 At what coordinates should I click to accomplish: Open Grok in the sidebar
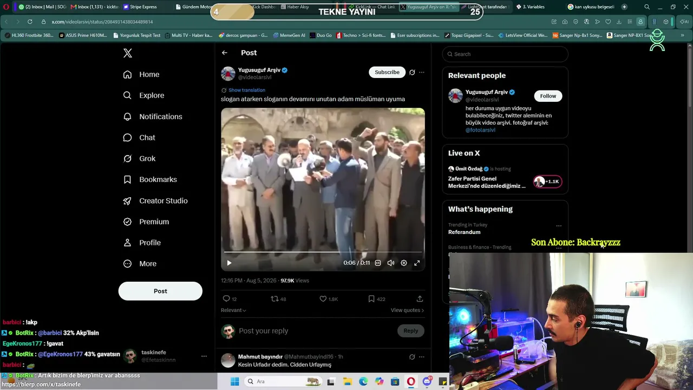[x=139, y=159]
